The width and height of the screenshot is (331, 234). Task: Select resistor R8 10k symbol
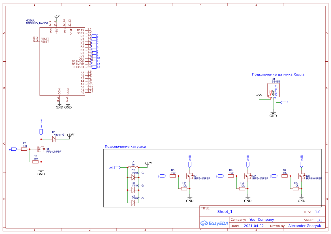coord(35,162)
